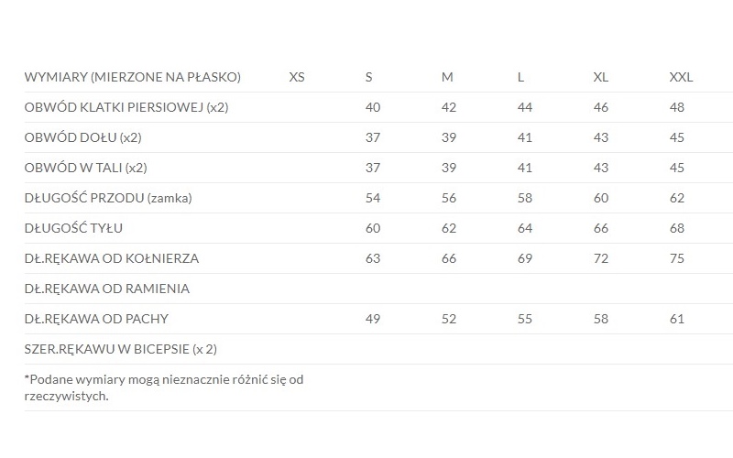Click the DŁ.RĘKAWA OD KOŁNIERZA label
The image size is (733, 458).
[112, 258]
